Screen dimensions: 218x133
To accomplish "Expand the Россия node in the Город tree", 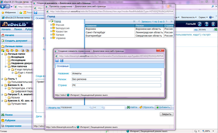I will (51, 25).
